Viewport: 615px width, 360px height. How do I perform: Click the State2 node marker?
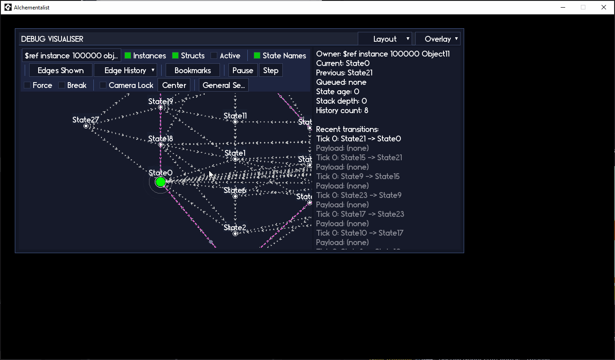[x=235, y=234]
